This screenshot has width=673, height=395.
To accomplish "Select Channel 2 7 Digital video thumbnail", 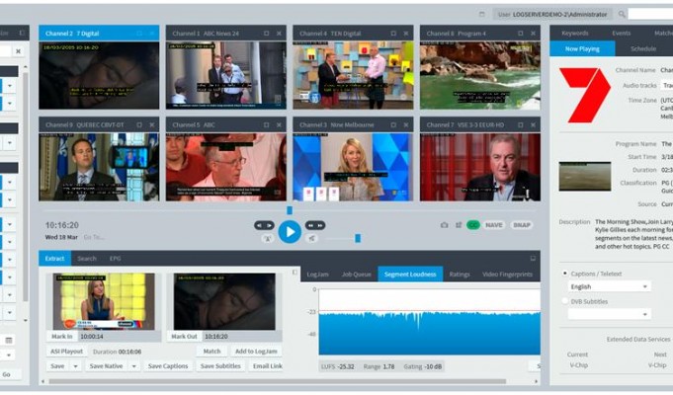I will click(x=99, y=75).
